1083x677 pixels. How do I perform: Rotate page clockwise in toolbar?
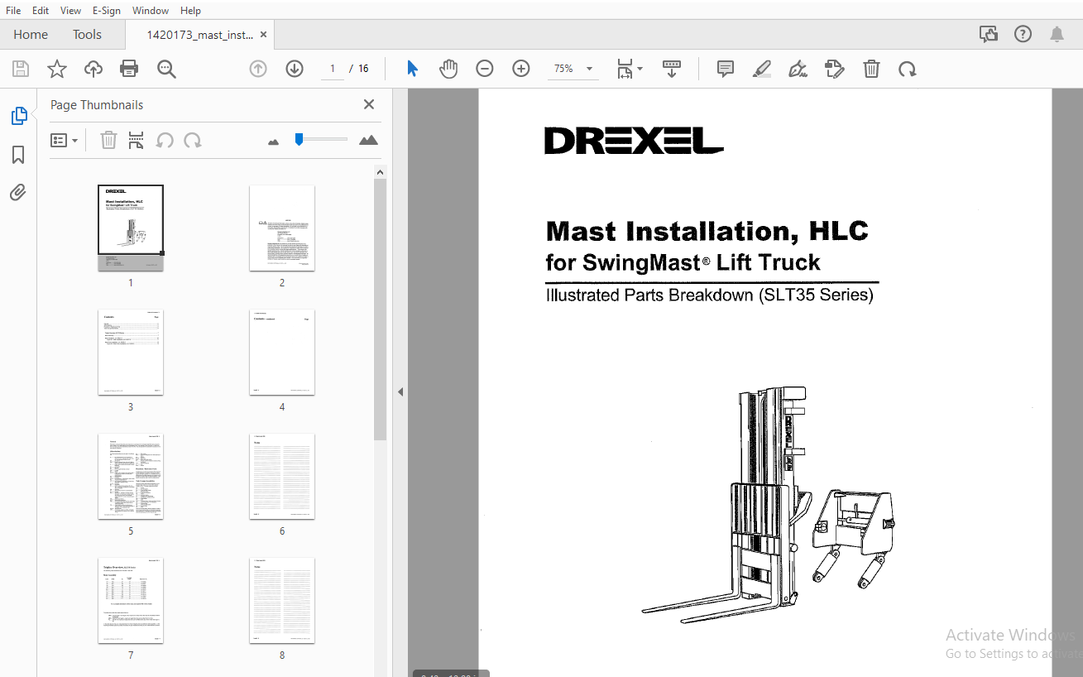tap(908, 69)
